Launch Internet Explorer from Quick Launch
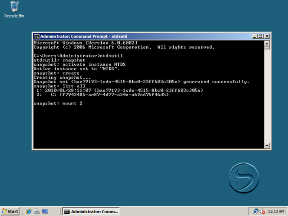 29,211
